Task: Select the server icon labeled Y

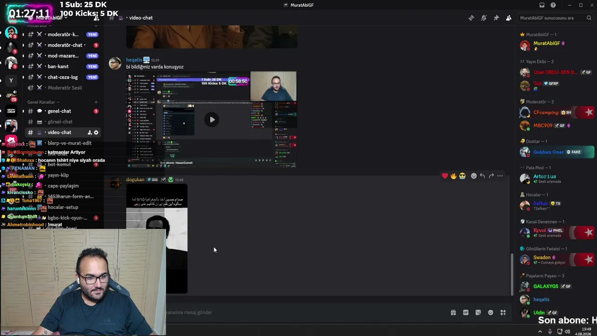Action: pos(11,80)
